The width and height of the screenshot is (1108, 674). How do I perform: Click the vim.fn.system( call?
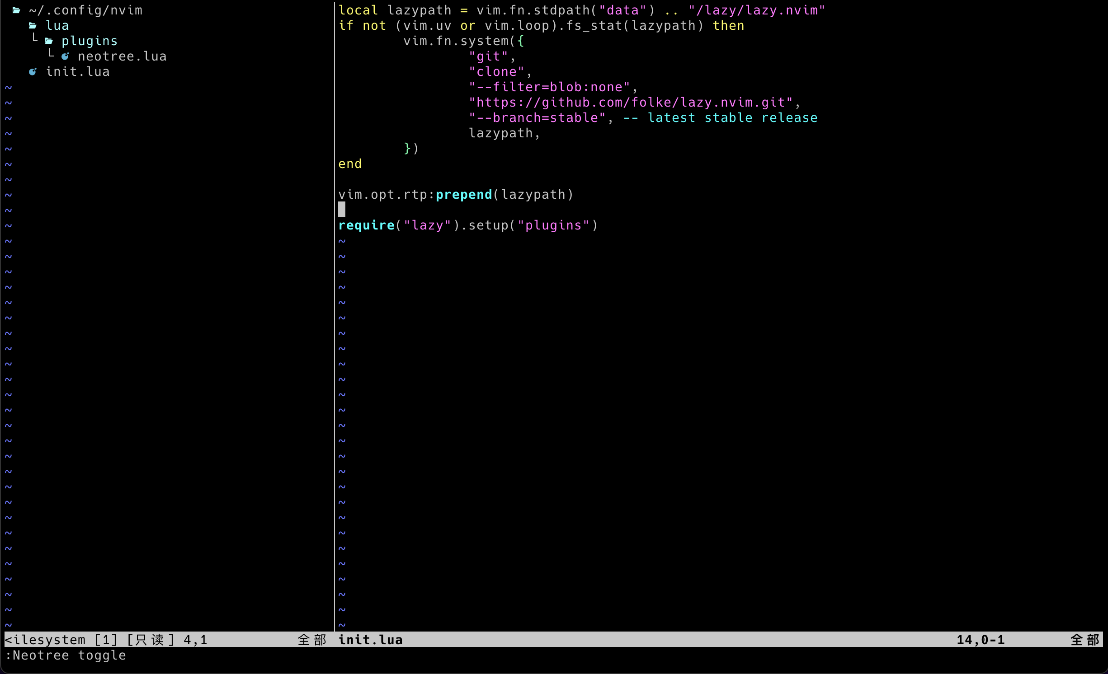click(x=460, y=41)
